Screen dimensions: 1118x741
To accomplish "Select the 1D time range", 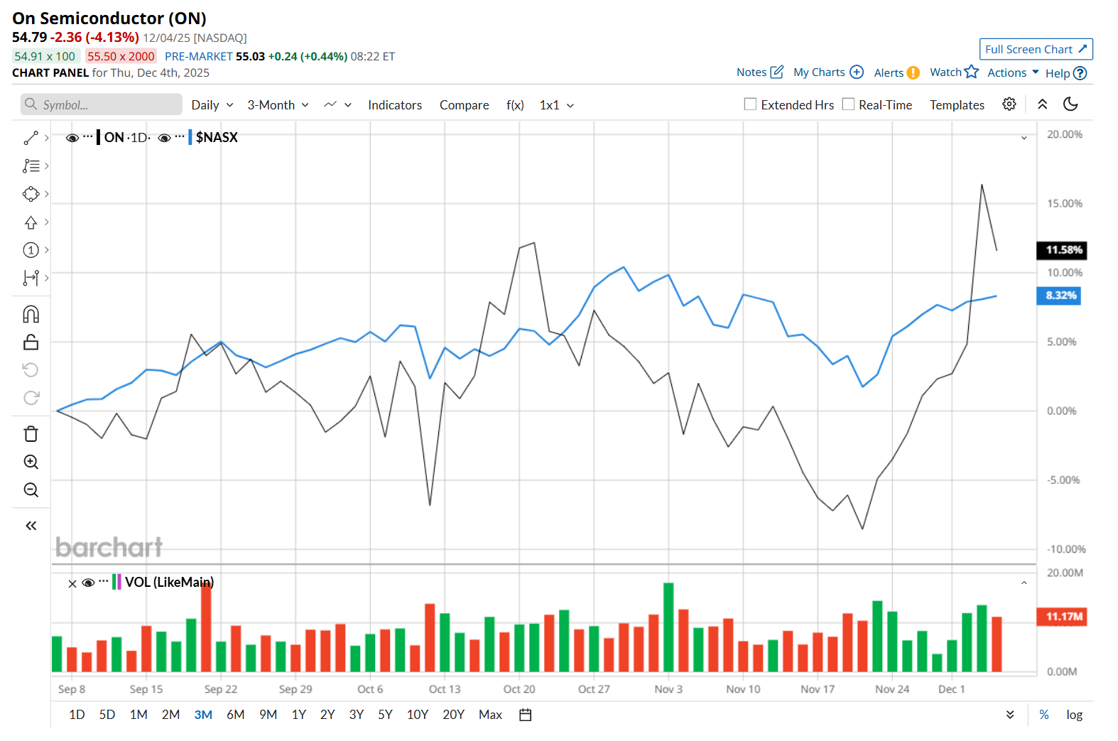I will click(x=77, y=715).
